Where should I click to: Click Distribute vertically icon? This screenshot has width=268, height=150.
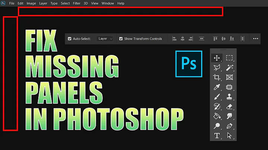click(x=202, y=39)
